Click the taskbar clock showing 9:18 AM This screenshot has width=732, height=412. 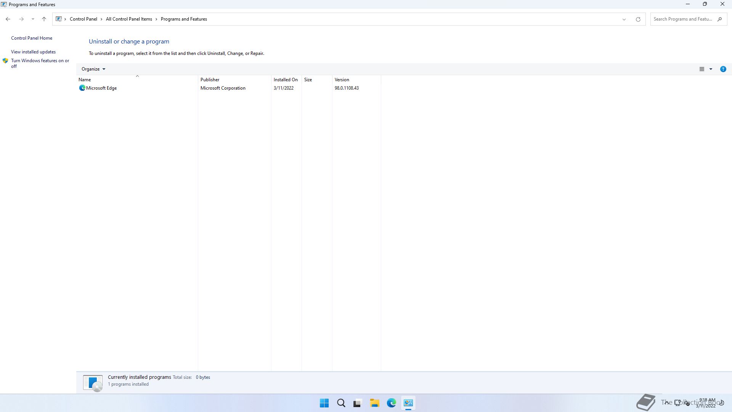tap(706, 403)
